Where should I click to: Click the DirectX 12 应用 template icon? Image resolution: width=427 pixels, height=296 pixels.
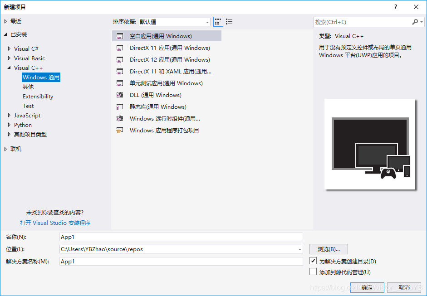point(120,60)
